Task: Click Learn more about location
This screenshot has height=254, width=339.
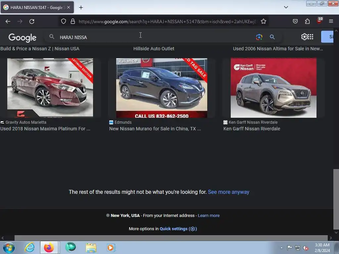Action: [209, 216]
